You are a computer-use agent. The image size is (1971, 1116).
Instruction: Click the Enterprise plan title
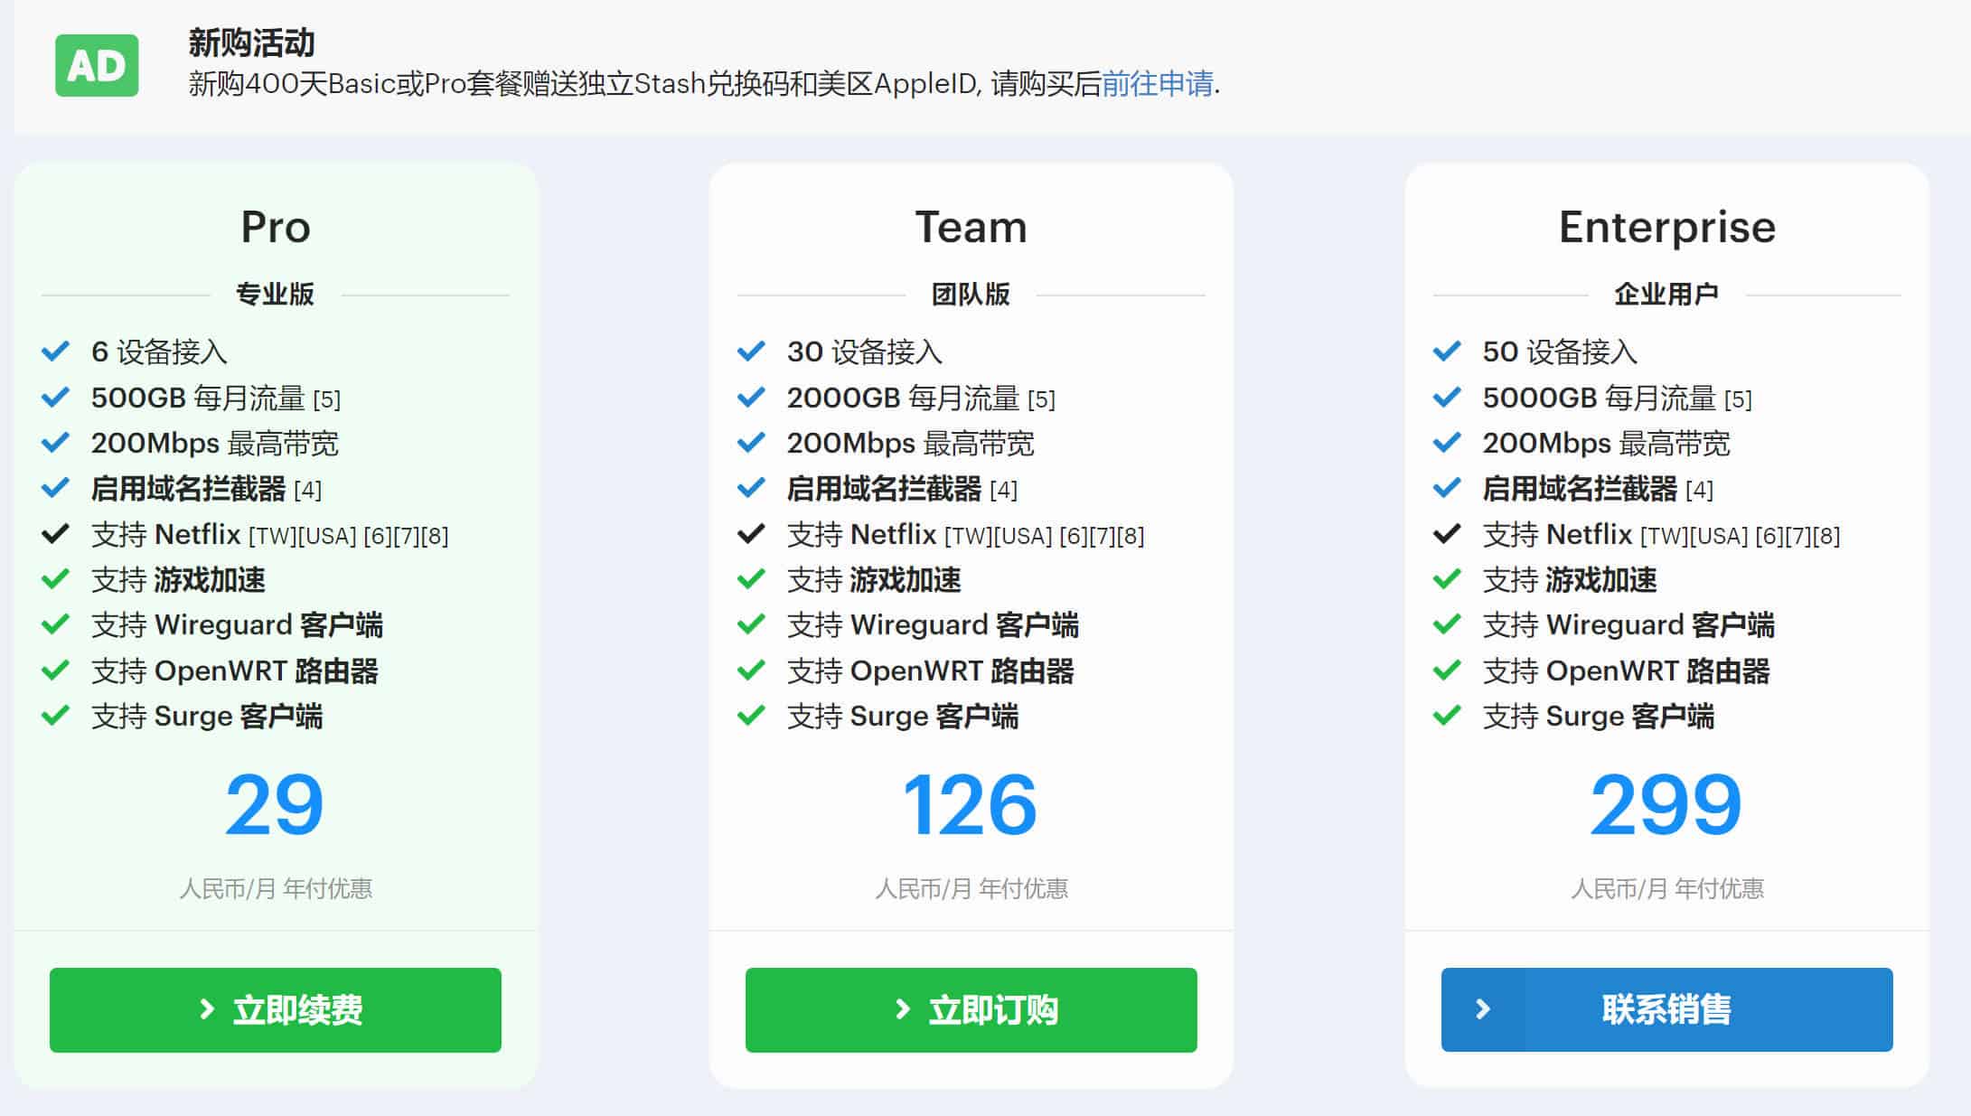click(x=1667, y=229)
